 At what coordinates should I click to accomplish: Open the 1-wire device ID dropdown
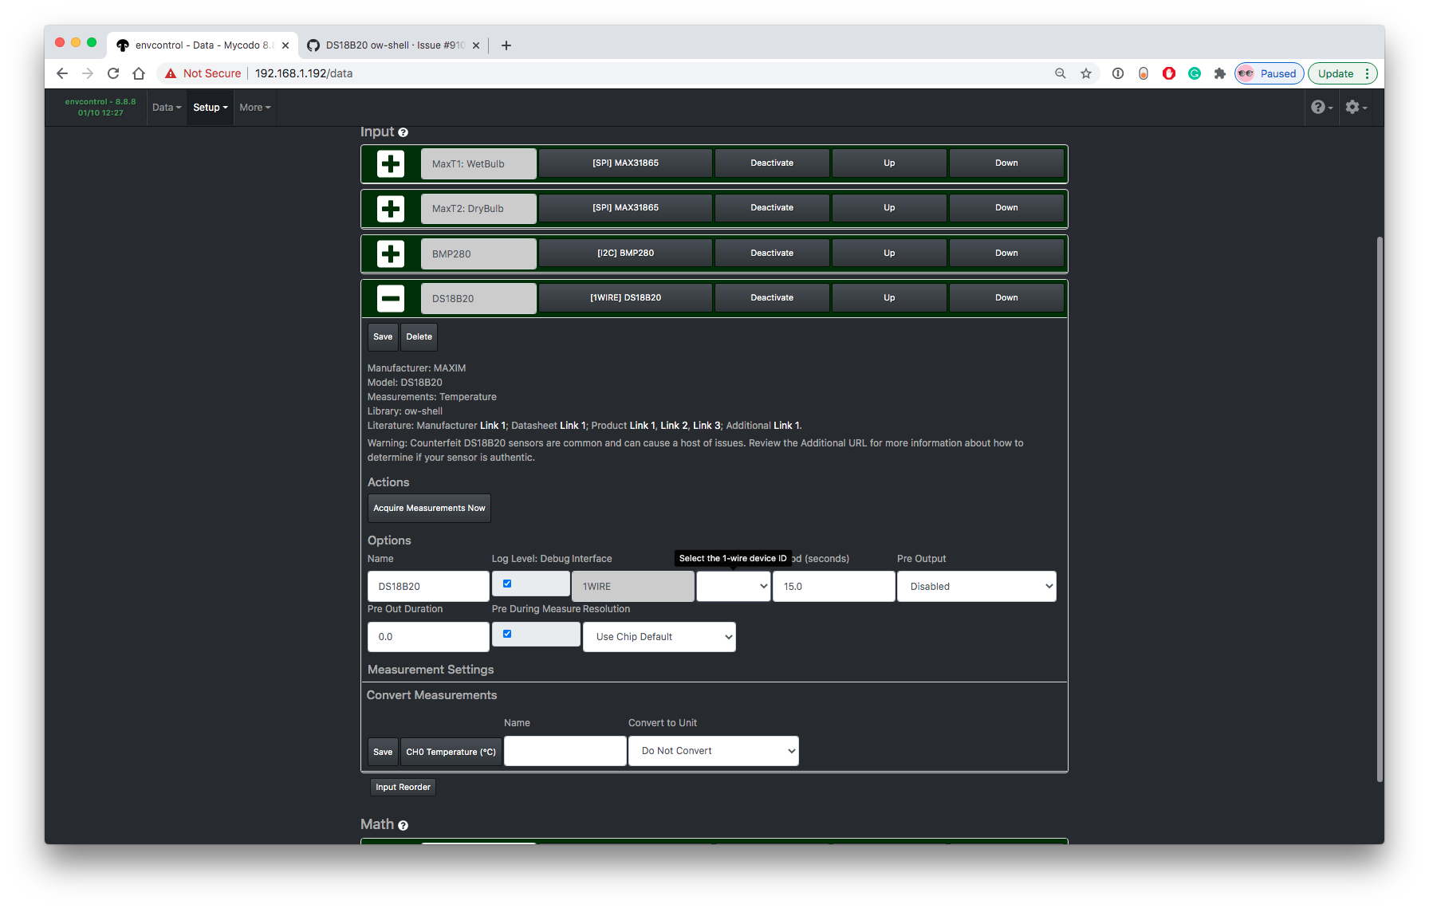(x=733, y=586)
